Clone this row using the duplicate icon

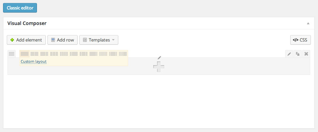click(x=298, y=54)
